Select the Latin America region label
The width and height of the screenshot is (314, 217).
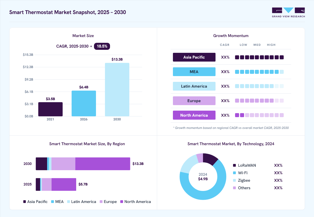click(194, 86)
